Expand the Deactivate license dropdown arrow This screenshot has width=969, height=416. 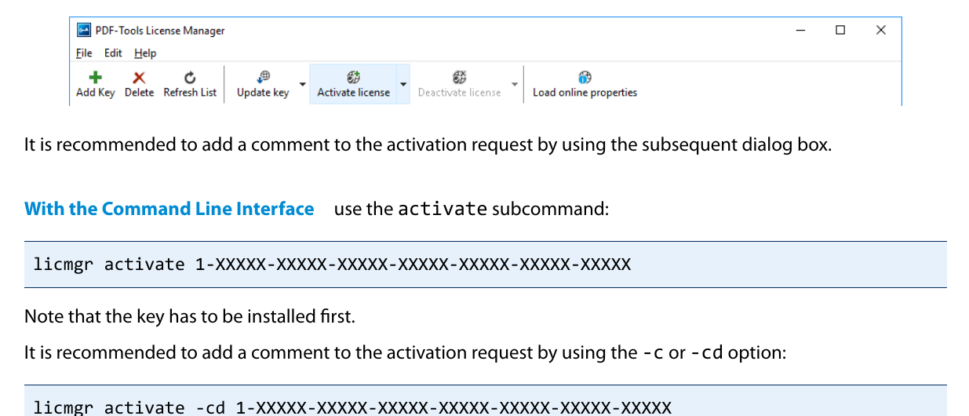point(515,83)
